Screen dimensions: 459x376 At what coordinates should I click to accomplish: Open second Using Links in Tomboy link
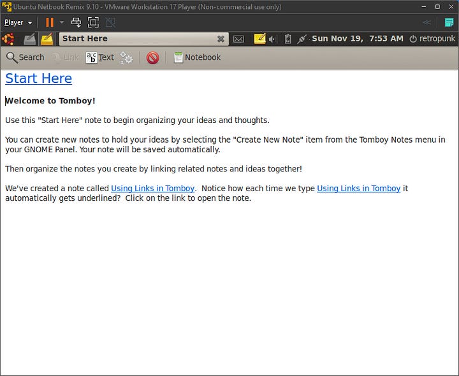coord(358,188)
